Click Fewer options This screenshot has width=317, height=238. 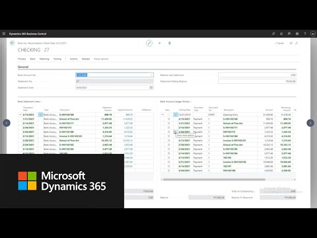(x=101, y=59)
